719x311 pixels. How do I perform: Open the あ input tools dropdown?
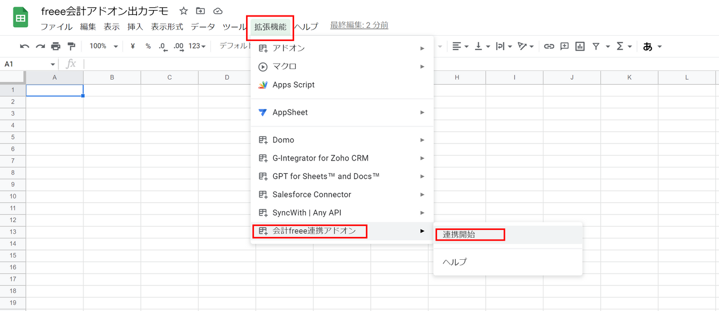pos(652,46)
